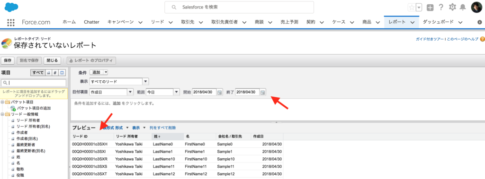Open the 条件 追加 dropdown
Image resolution: width=485 pixels, height=179 pixels.
pos(99,72)
